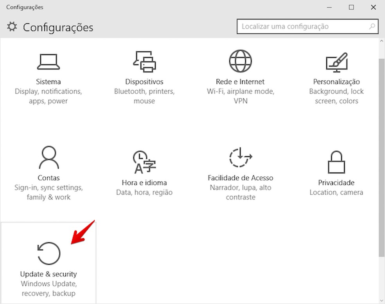Click 'Location, camera' description
The image size is (385, 304).
pyautogui.click(x=336, y=192)
